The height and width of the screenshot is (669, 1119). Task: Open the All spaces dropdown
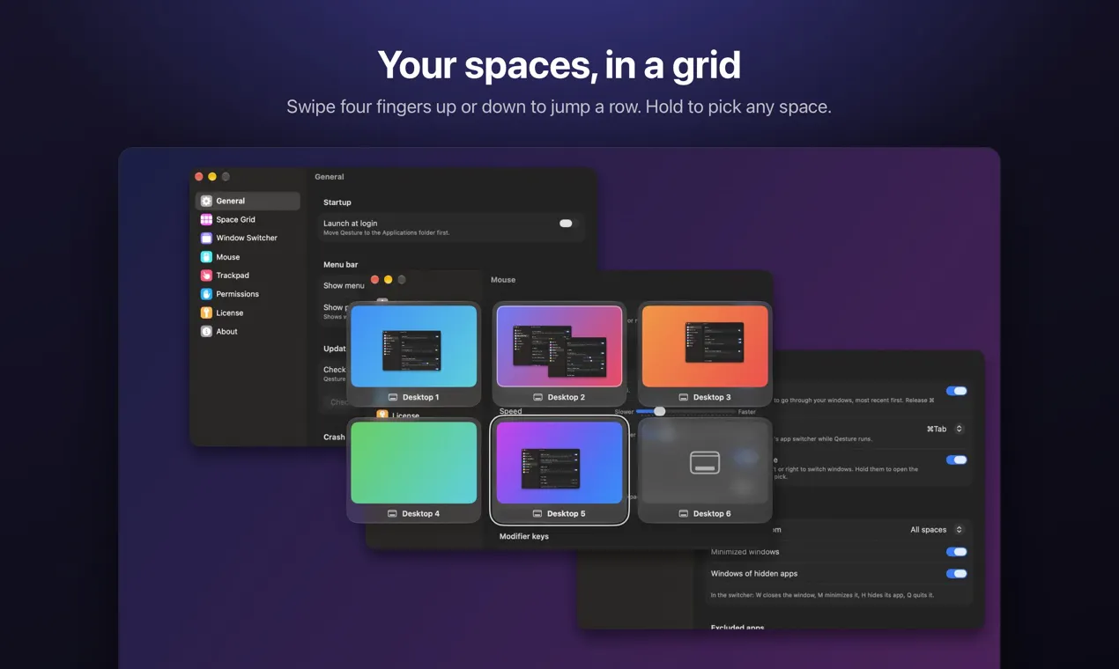click(937, 530)
